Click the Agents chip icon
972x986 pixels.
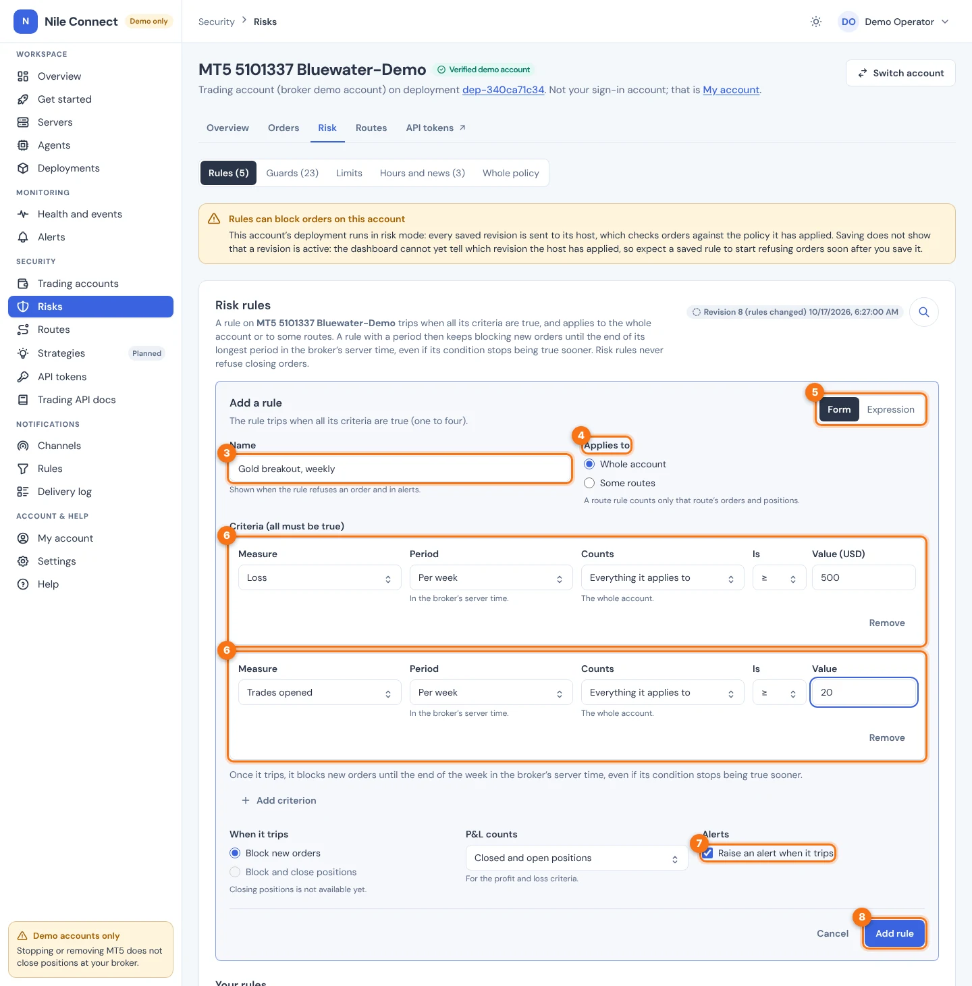point(23,145)
